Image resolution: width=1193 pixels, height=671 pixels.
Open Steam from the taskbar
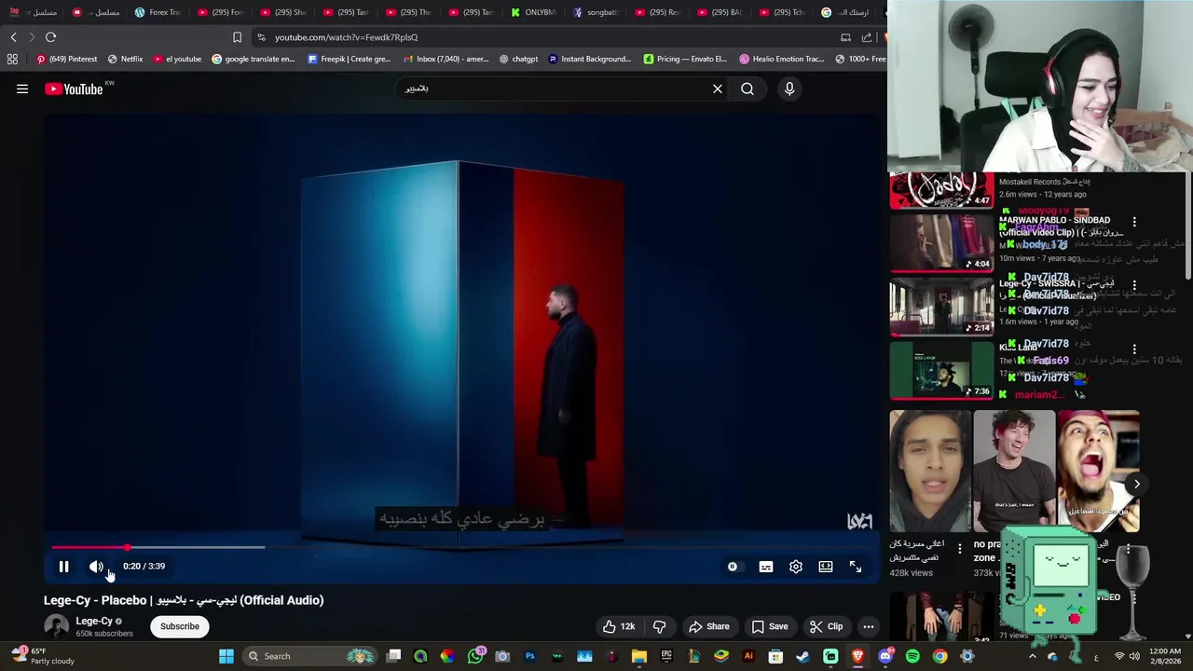click(x=802, y=656)
